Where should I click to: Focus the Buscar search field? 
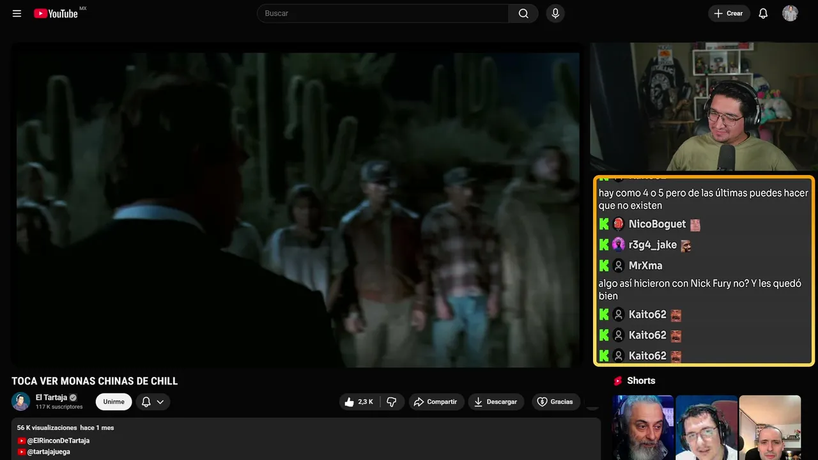click(383, 13)
